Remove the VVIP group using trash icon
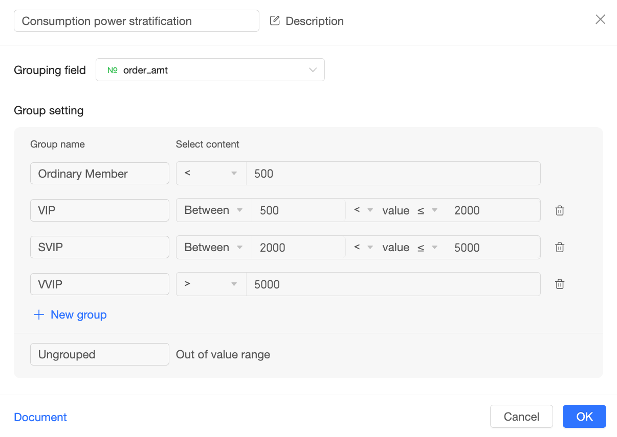This screenshot has height=437, width=617. [x=560, y=284]
